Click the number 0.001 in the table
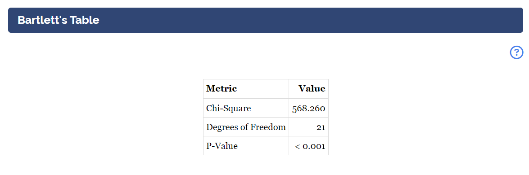The image size is (529, 175). [314, 146]
